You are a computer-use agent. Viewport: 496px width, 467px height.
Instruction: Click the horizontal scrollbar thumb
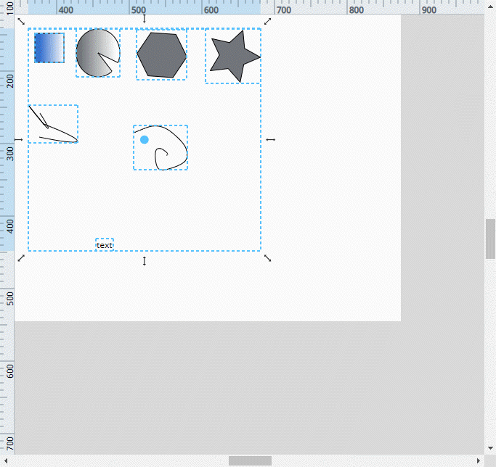click(x=251, y=460)
